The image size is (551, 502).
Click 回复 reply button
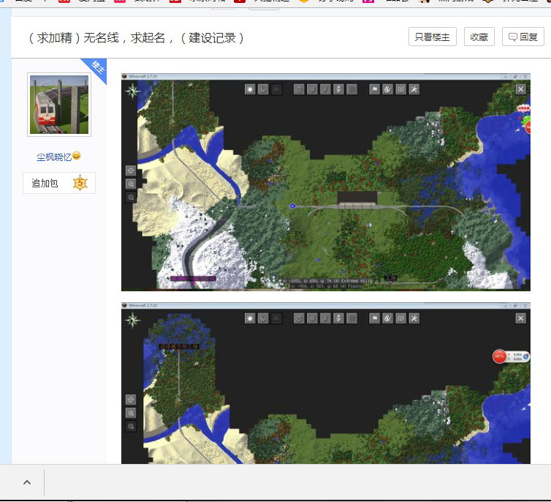coord(523,37)
